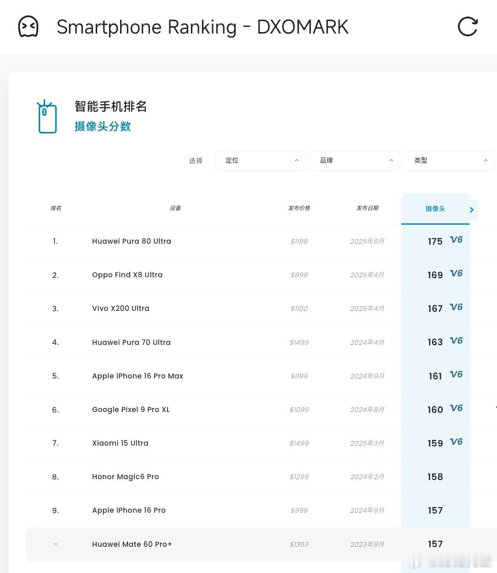The width and height of the screenshot is (497, 573).
Task: Click the 2024年8月 release date cell
Action: [367, 410]
